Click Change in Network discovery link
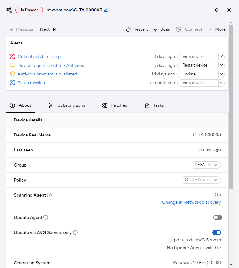The width and height of the screenshot is (239, 268). tap(191, 202)
